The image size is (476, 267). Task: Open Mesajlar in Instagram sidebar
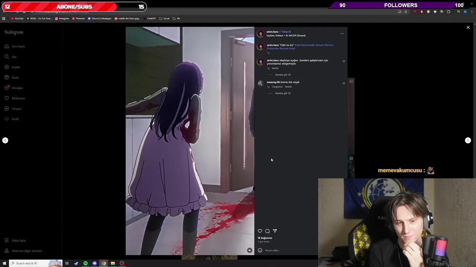(14, 88)
